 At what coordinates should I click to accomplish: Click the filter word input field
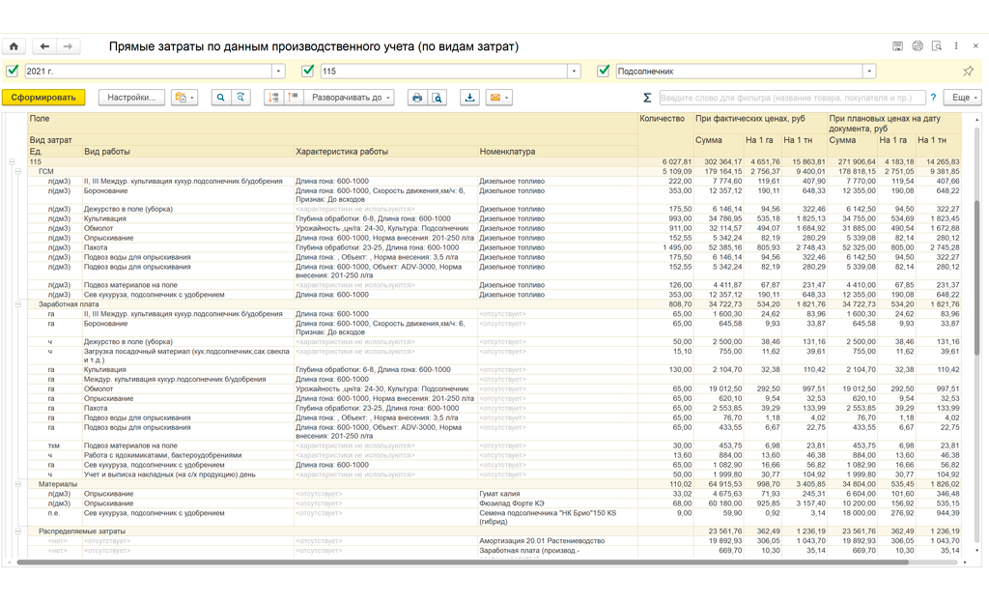792,98
